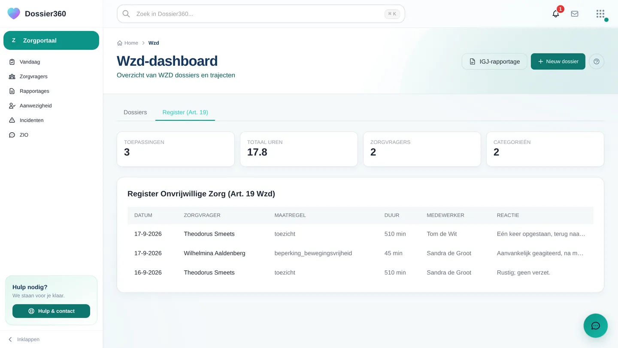This screenshot has height=348, width=618.
Task: Click the Home breadcrumb link
Action: (128, 43)
